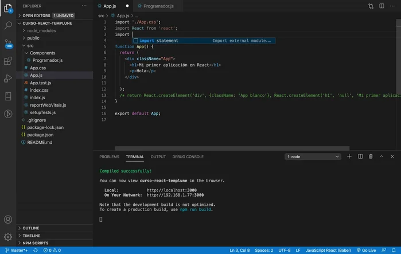Click the Explorer more actions ellipsis
Viewport: 401px width, 254px height.
pos(84,6)
